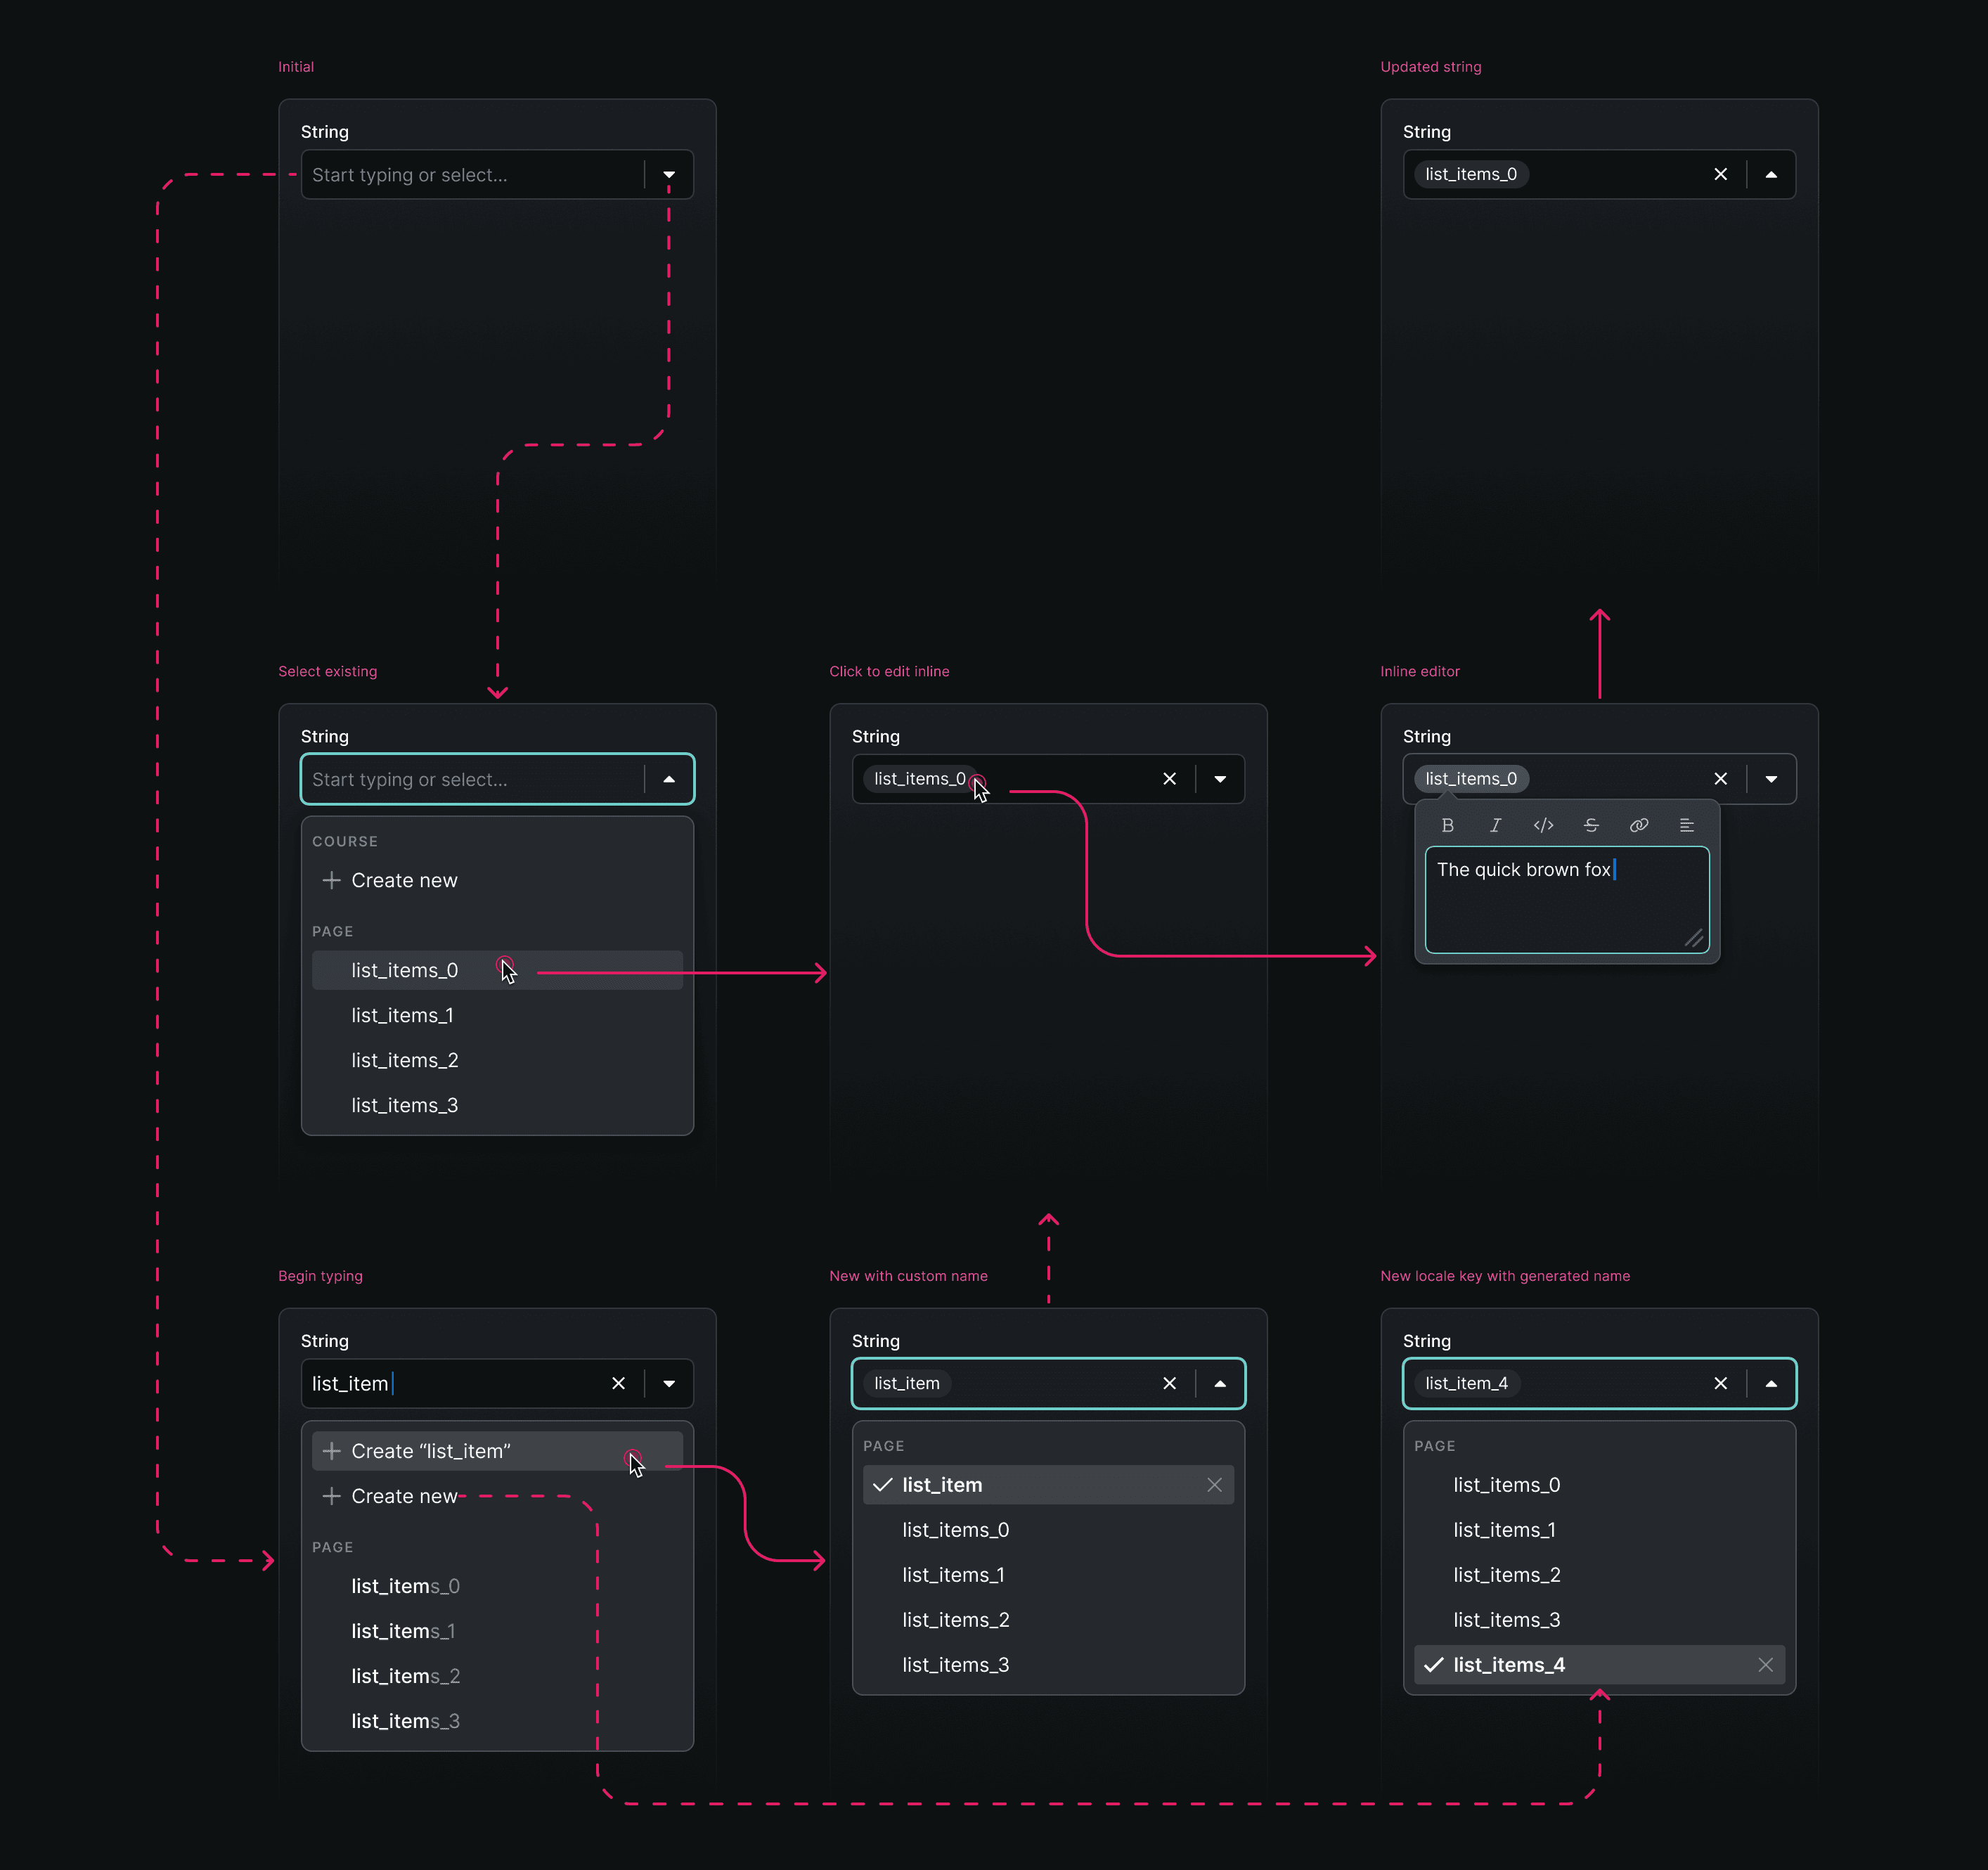Image resolution: width=1988 pixels, height=1870 pixels.
Task: Toggle bold in the inline editor toolbar
Action: click(x=1447, y=825)
